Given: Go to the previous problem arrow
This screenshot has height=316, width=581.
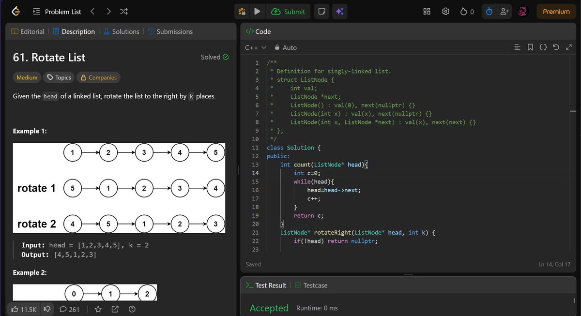Looking at the screenshot, I should pyautogui.click(x=92, y=11).
